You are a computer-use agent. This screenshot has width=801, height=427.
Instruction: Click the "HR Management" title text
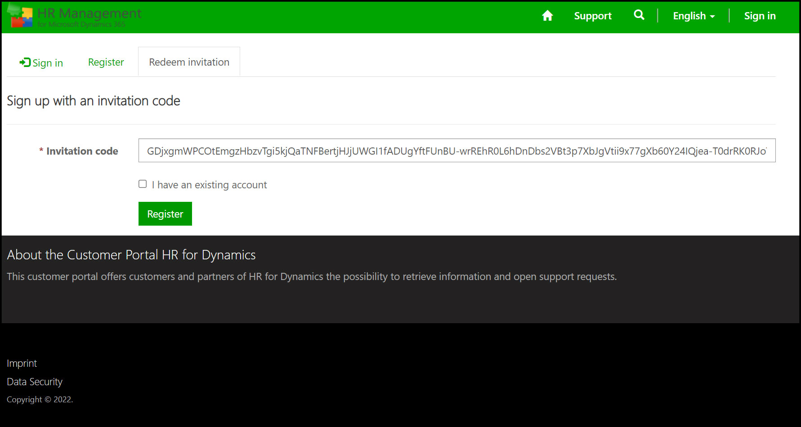click(89, 13)
